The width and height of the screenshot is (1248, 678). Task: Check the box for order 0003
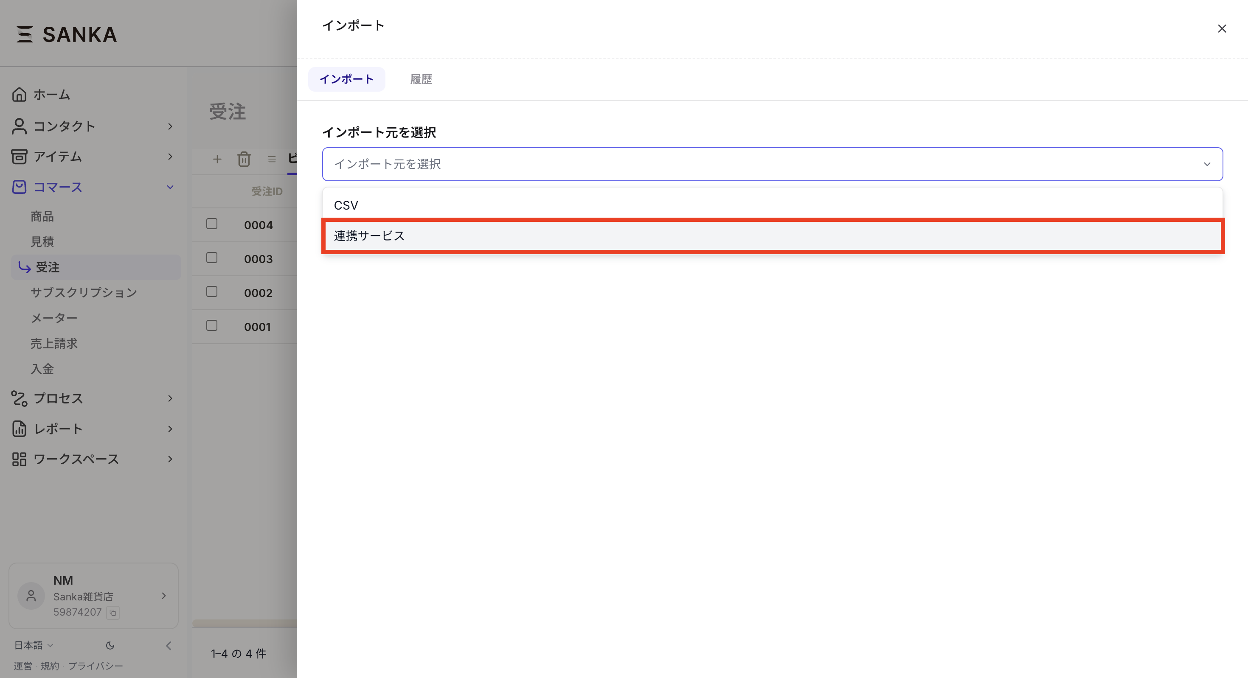pos(212,258)
